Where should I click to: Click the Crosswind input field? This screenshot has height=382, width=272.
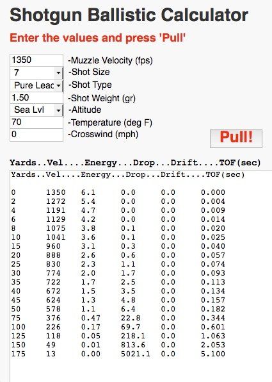pos(36,135)
